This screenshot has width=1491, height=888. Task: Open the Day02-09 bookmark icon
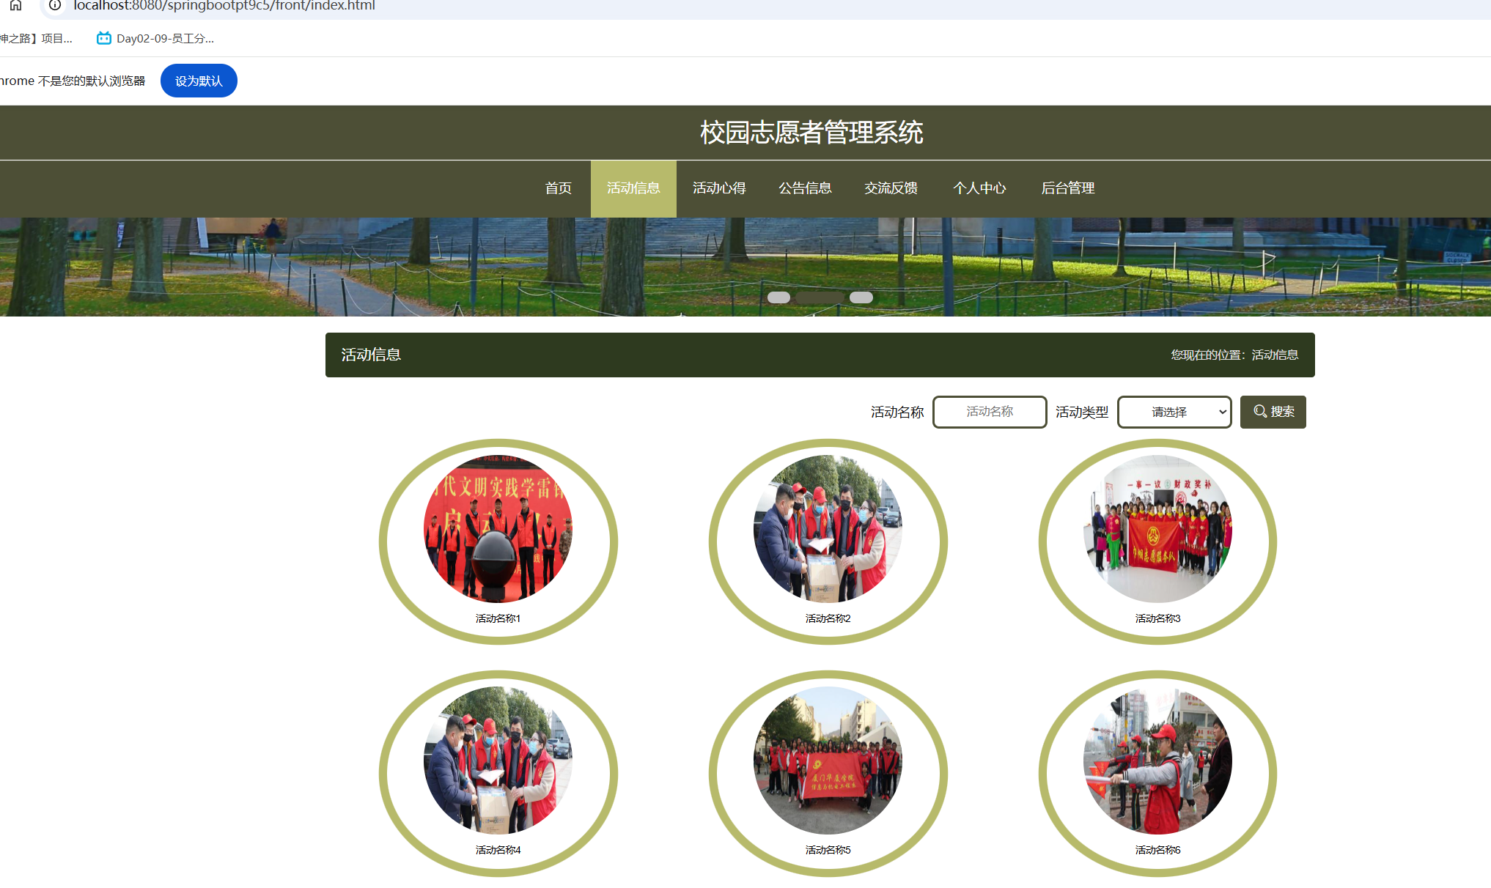(103, 38)
